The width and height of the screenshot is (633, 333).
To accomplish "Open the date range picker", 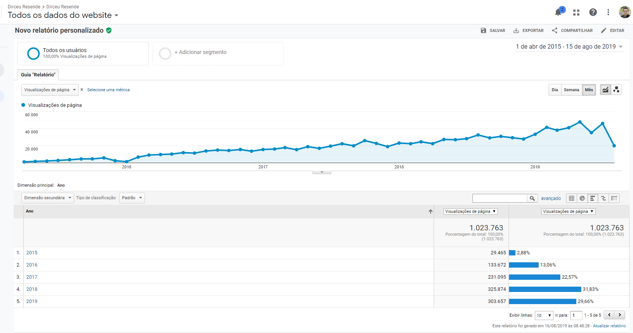I will coord(569,47).
